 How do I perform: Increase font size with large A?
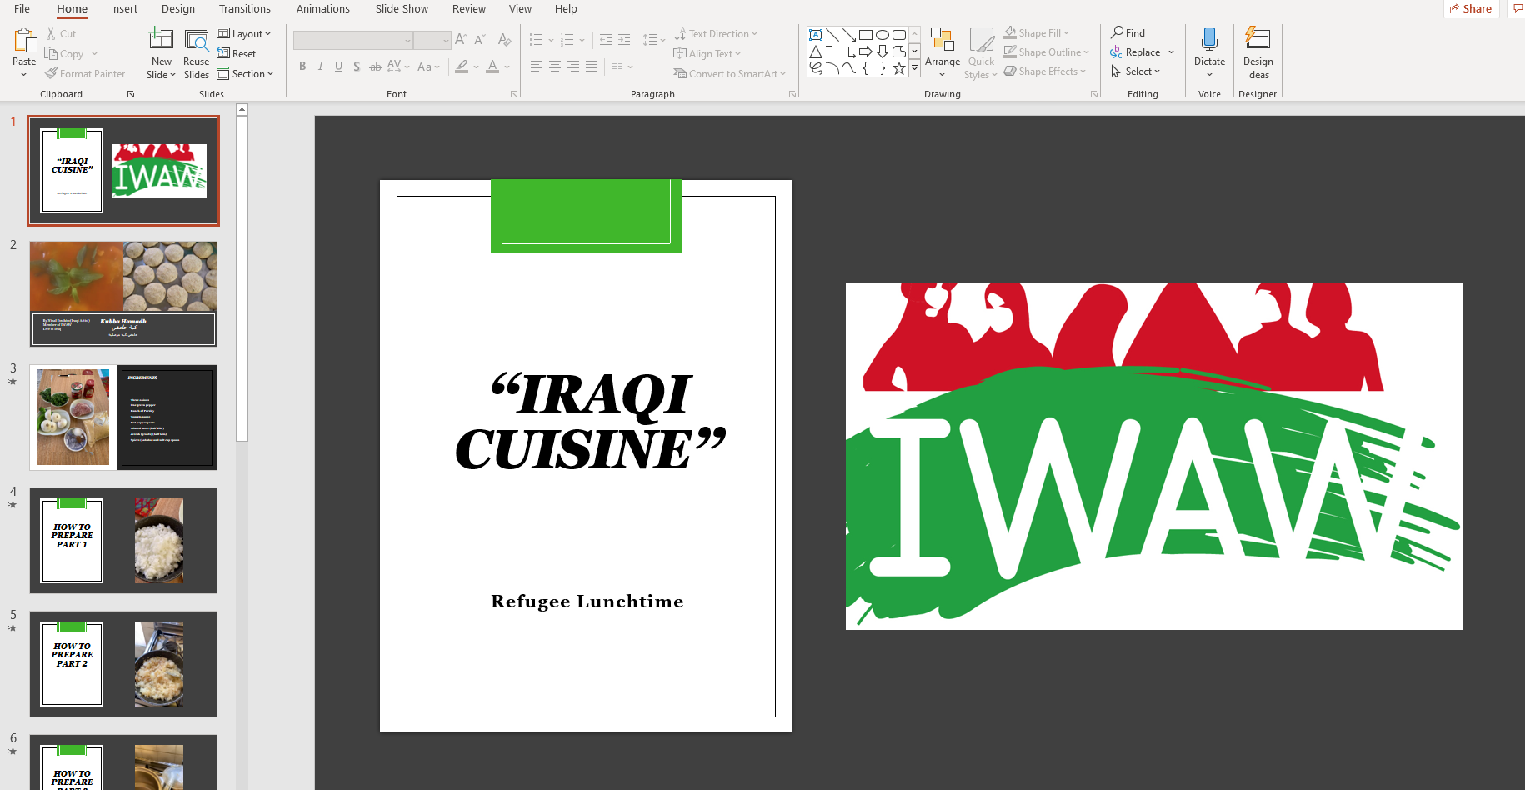[x=462, y=40]
